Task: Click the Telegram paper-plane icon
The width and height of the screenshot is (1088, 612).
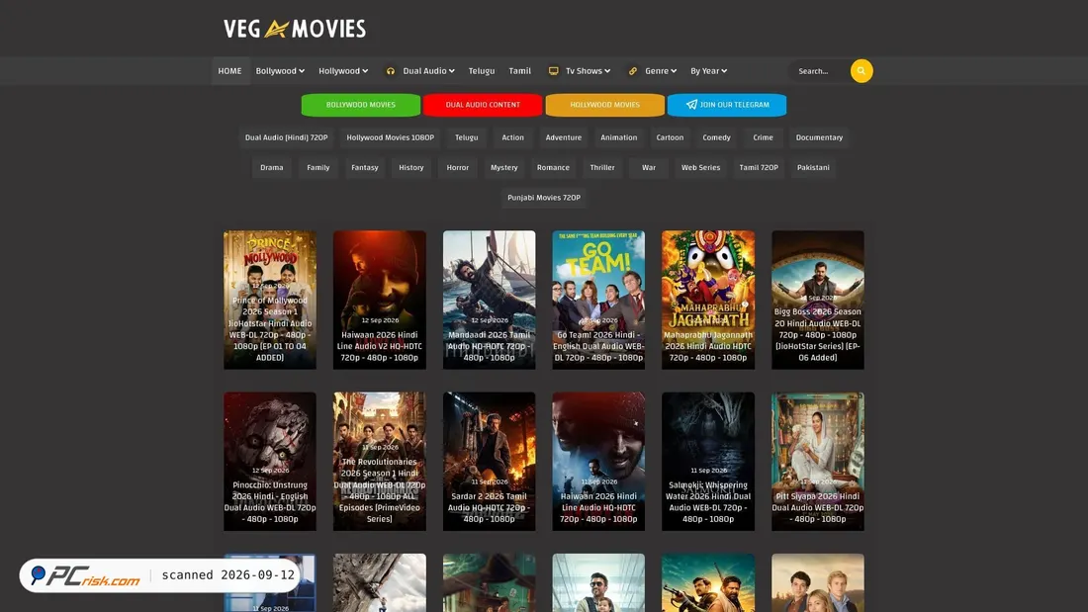Action: click(x=691, y=105)
